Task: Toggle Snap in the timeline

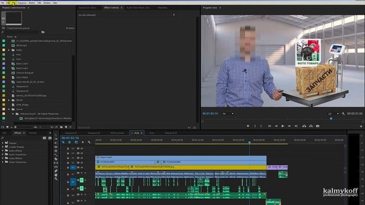Action: tap(70, 142)
